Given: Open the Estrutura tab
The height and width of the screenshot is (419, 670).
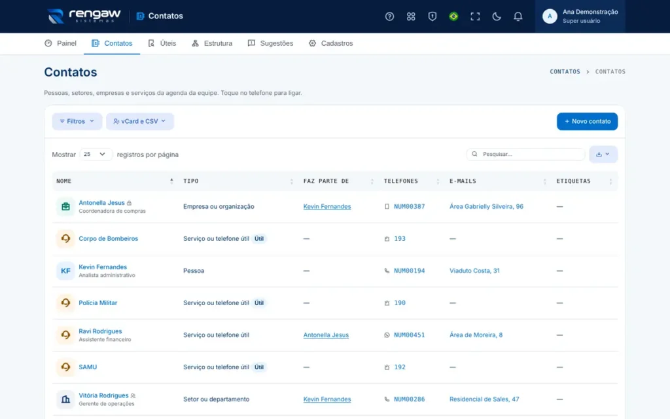Looking at the screenshot, I should pyautogui.click(x=212, y=43).
